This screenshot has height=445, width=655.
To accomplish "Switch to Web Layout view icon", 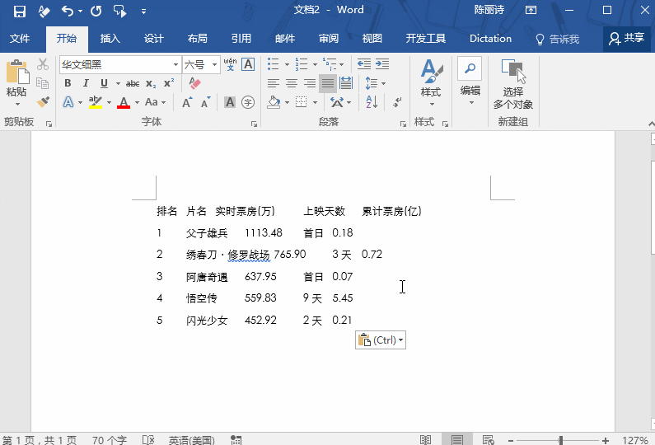I will 488,439.
